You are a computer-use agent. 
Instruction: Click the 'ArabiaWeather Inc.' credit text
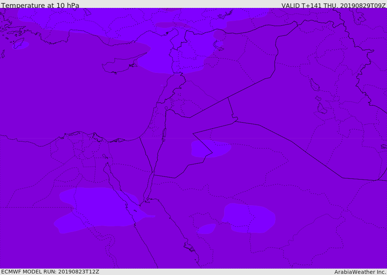tap(360, 272)
